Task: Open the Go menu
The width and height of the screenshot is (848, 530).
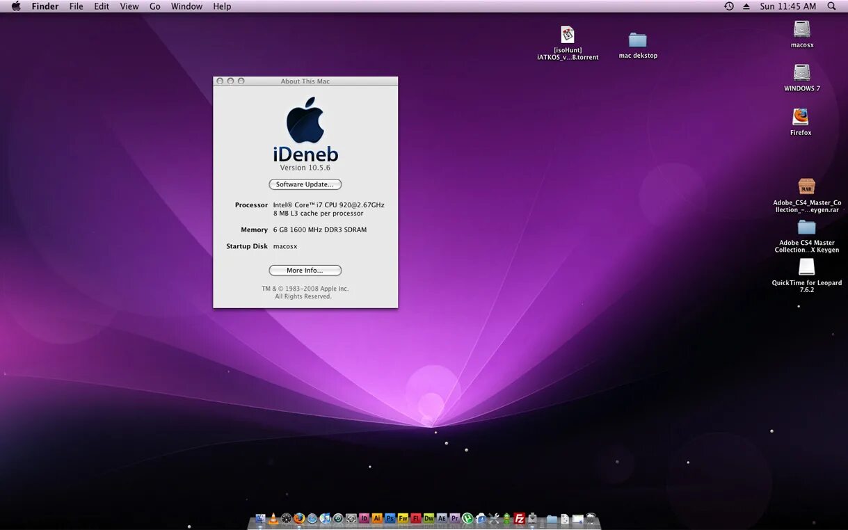Action: click(x=155, y=6)
